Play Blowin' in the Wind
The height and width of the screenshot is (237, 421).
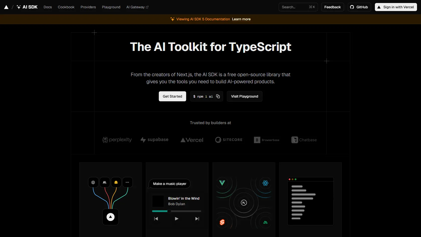(176, 219)
